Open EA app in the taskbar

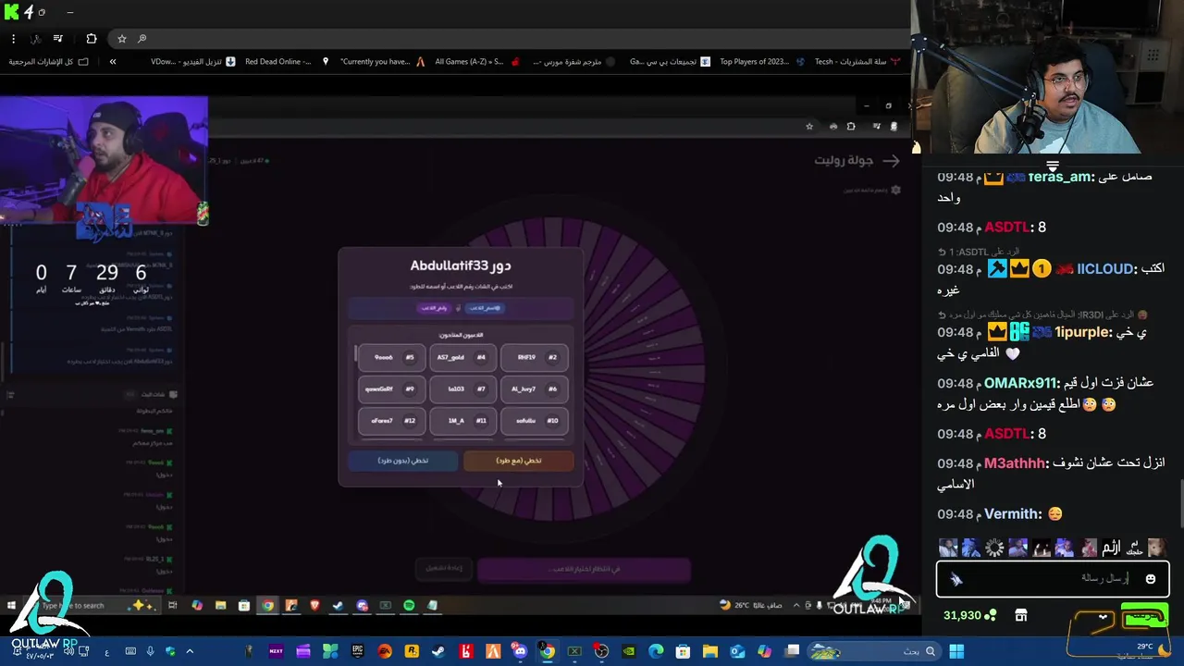pyautogui.click(x=385, y=651)
